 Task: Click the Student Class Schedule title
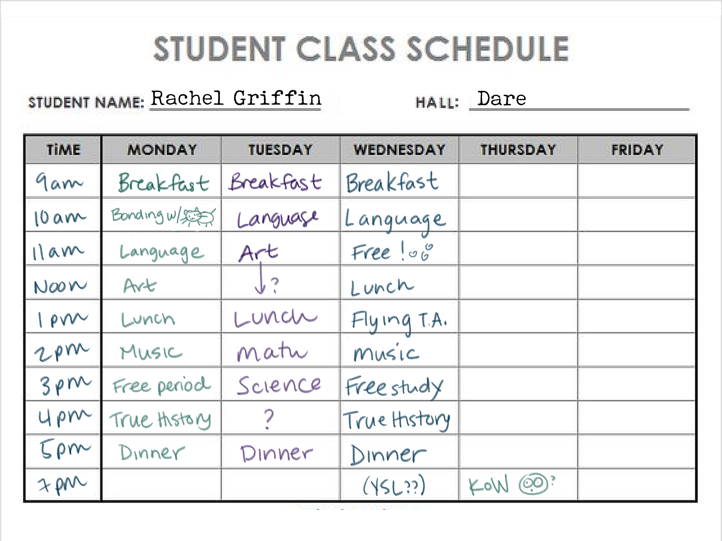point(361,49)
